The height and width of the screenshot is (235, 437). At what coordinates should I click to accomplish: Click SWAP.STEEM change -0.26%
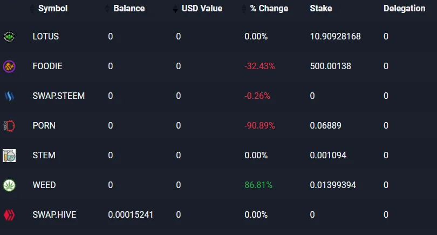[257, 96]
